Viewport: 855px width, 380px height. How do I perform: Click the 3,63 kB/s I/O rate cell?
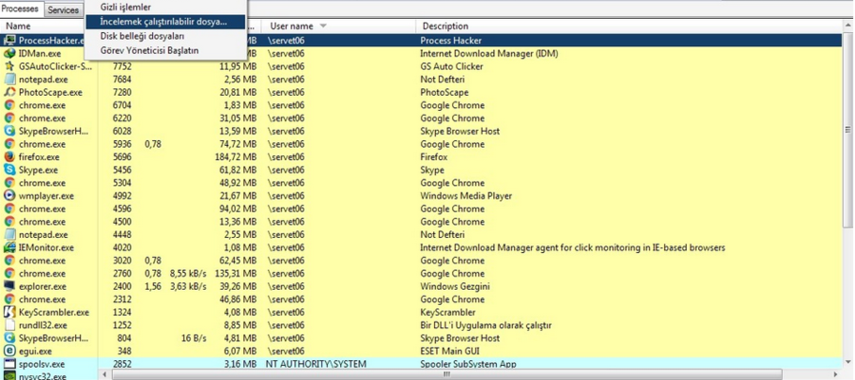[188, 286]
